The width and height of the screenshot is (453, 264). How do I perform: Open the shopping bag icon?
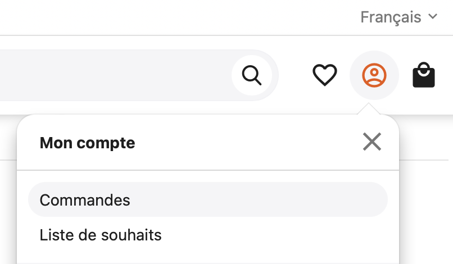[424, 75]
